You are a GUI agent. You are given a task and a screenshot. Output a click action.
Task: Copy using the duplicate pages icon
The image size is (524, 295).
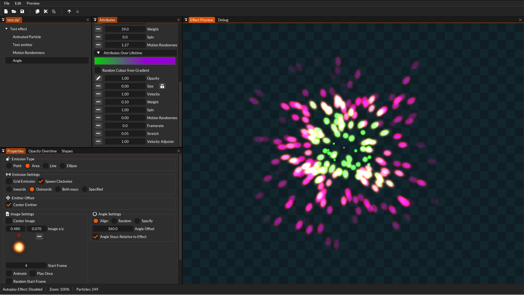37,11
